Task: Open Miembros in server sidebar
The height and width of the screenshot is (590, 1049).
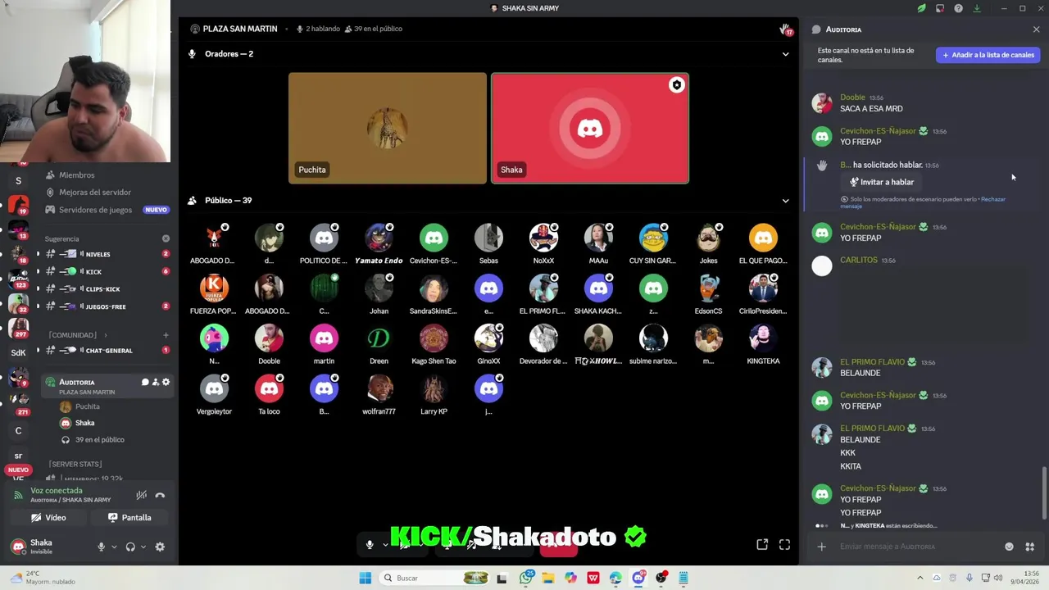Action: click(x=77, y=175)
